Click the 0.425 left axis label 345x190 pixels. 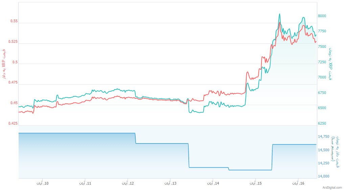tap(13, 124)
